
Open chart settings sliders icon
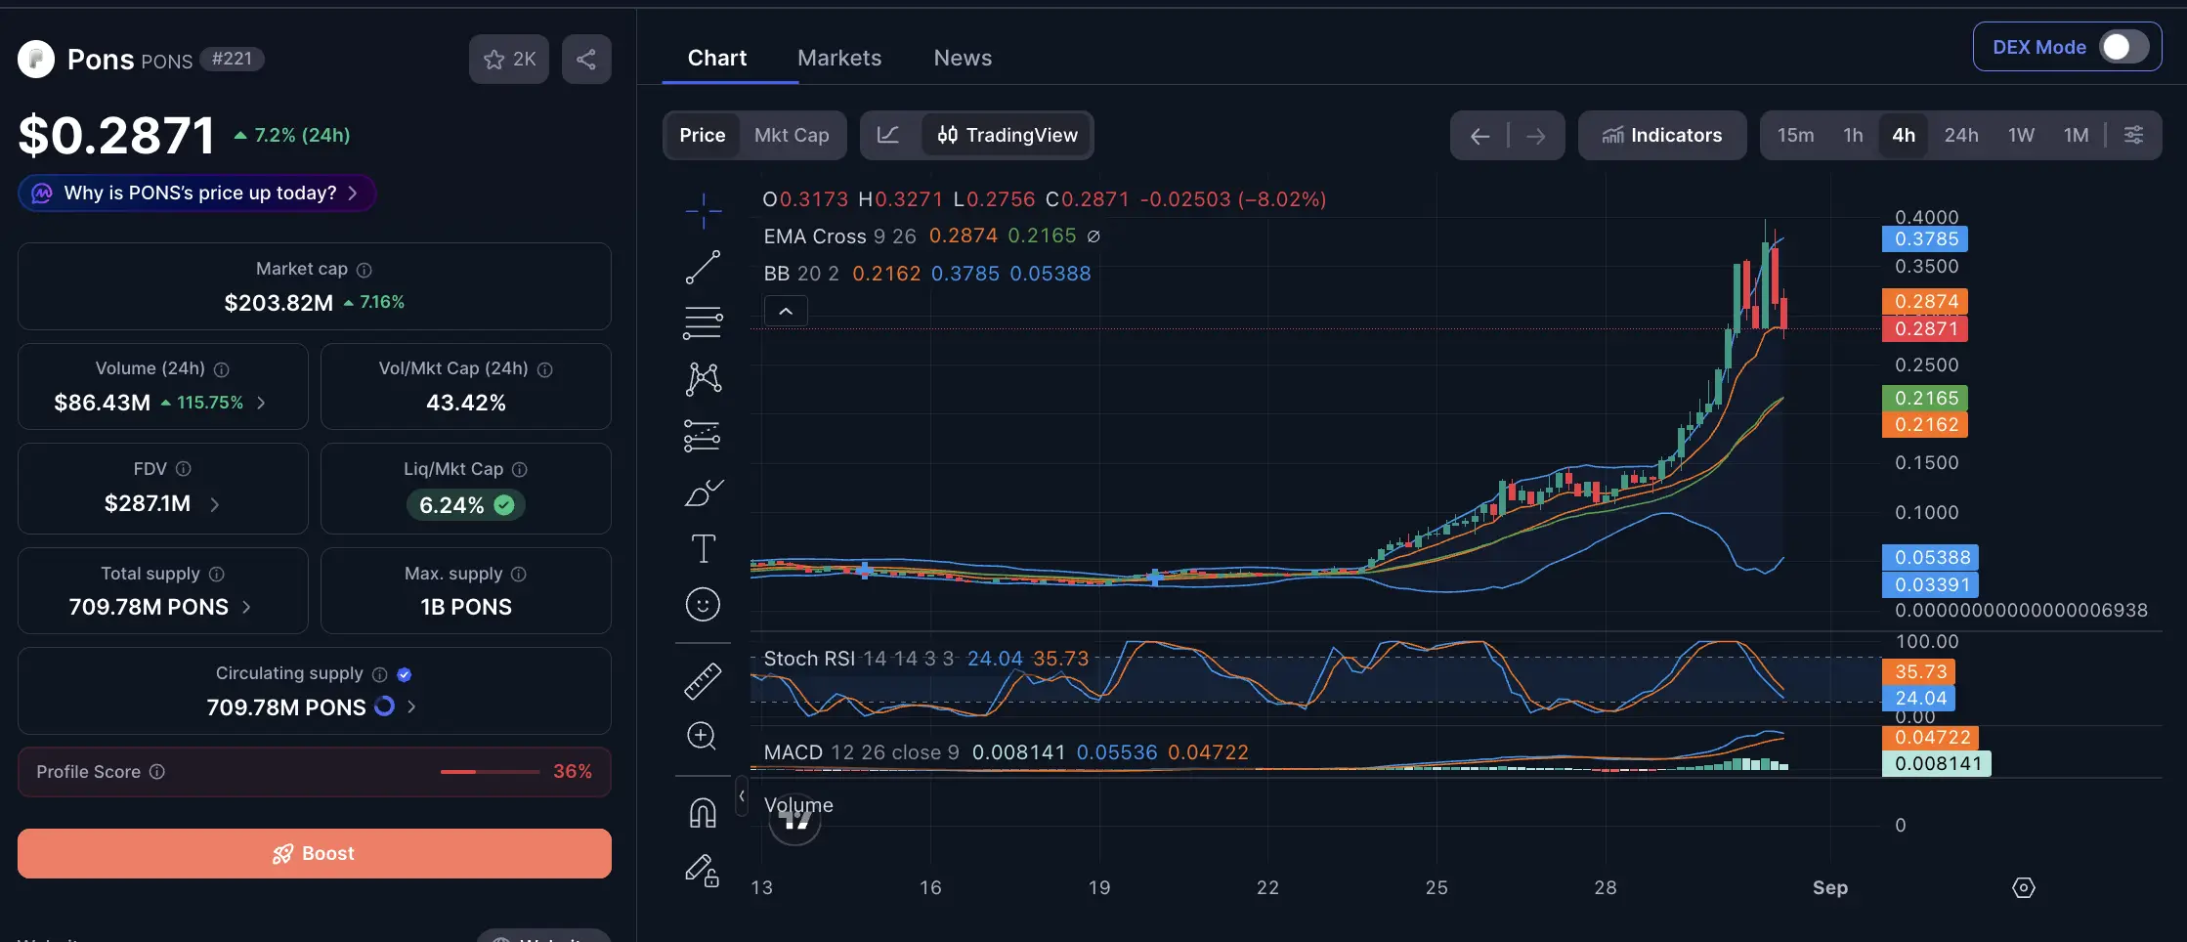click(2134, 135)
